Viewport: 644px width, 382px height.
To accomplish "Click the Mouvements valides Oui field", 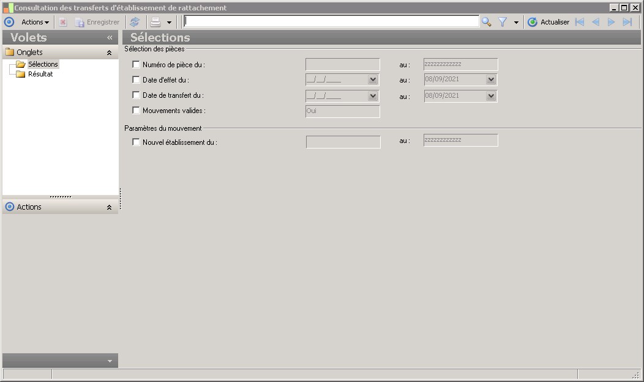I will point(343,111).
